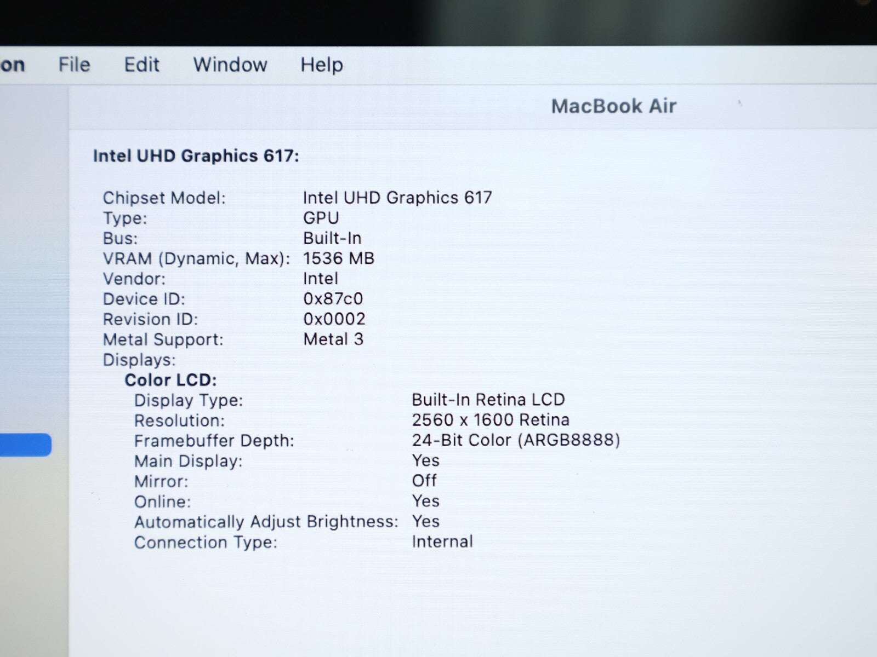This screenshot has height=657, width=877.
Task: Select the Resolution value 2560 x 1600 Retina
Action: [x=491, y=419]
